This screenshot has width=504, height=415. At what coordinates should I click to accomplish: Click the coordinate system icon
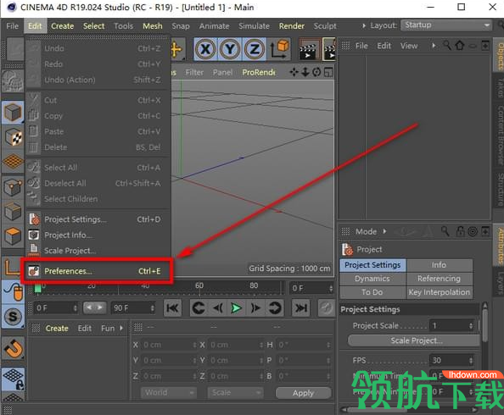click(279, 49)
